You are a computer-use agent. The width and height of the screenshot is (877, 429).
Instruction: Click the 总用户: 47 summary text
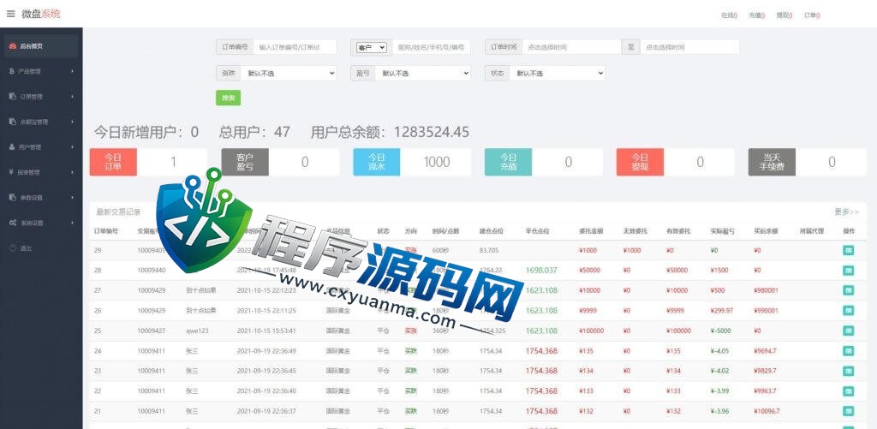[x=254, y=133]
